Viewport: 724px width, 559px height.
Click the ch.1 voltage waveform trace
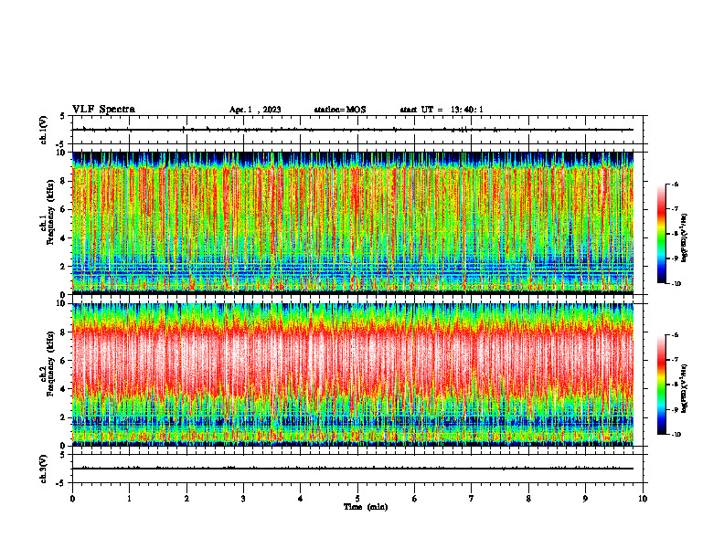pyautogui.click(x=353, y=130)
